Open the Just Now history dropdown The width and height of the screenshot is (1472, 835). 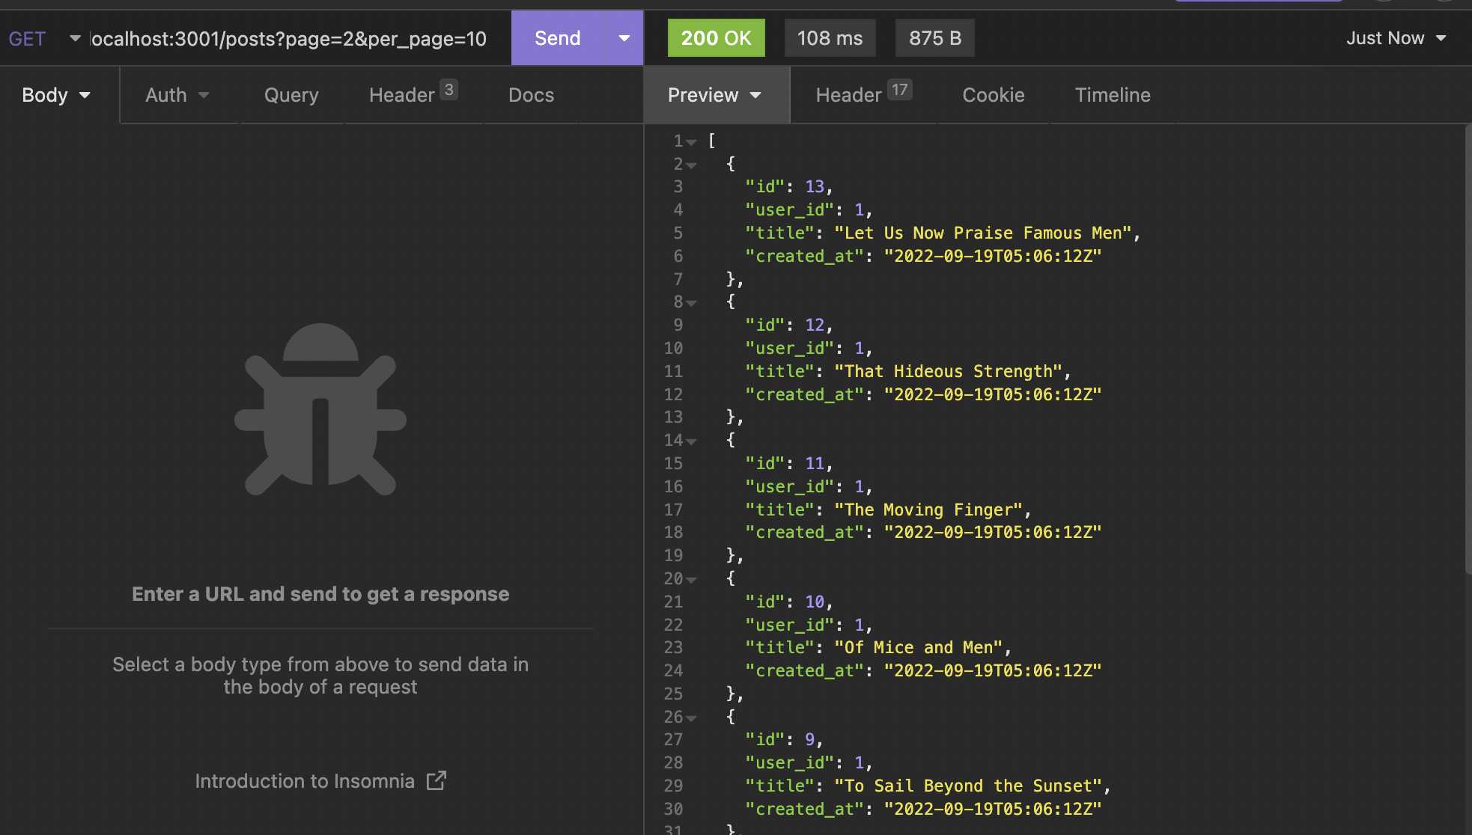[x=1396, y=38]
